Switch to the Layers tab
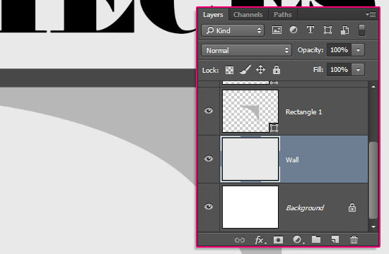The image size is (389, 254). click(x=213, y=15)
